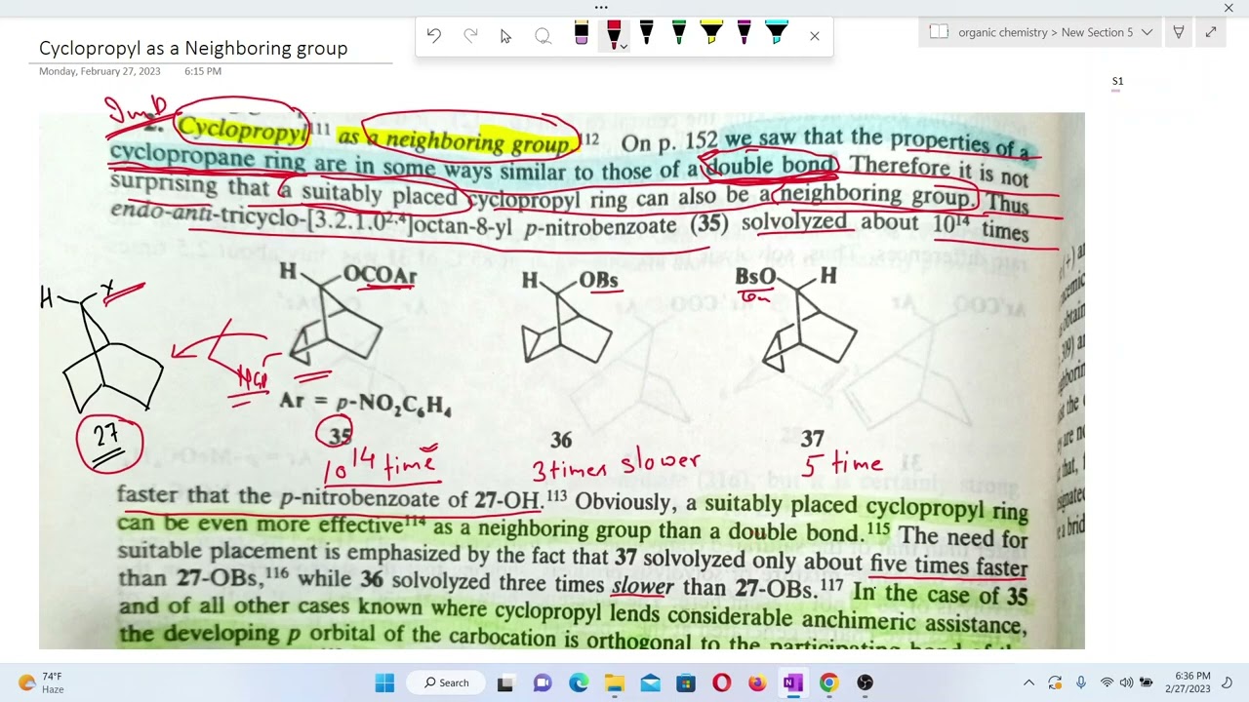
Task: Open the Windows Start menu
Action: [x=384, y=682]
